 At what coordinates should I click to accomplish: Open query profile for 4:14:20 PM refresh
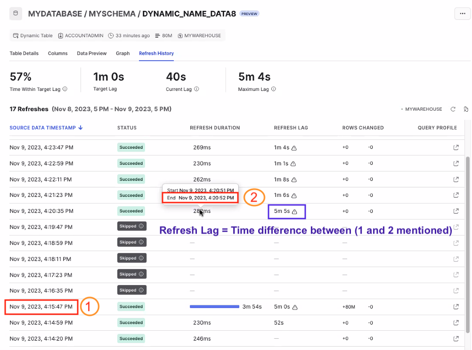point(456,338)
